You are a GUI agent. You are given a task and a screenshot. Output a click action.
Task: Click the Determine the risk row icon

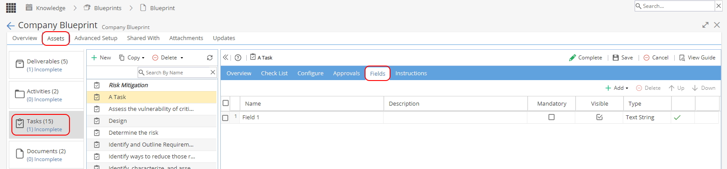[x=97, y=132]
